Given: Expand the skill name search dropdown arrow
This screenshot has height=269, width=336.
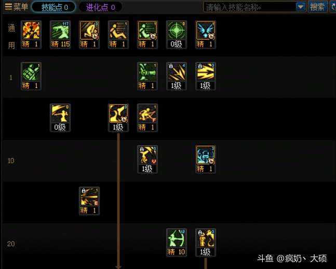Looking at the screenshot, I should point(301,7).
